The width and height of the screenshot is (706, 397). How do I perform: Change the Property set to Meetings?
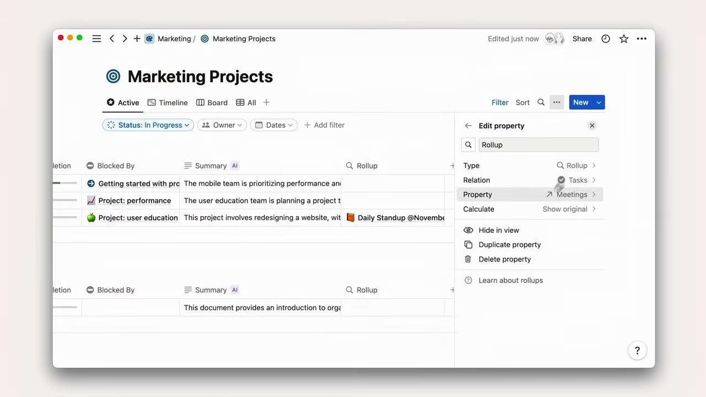point(529,194)
